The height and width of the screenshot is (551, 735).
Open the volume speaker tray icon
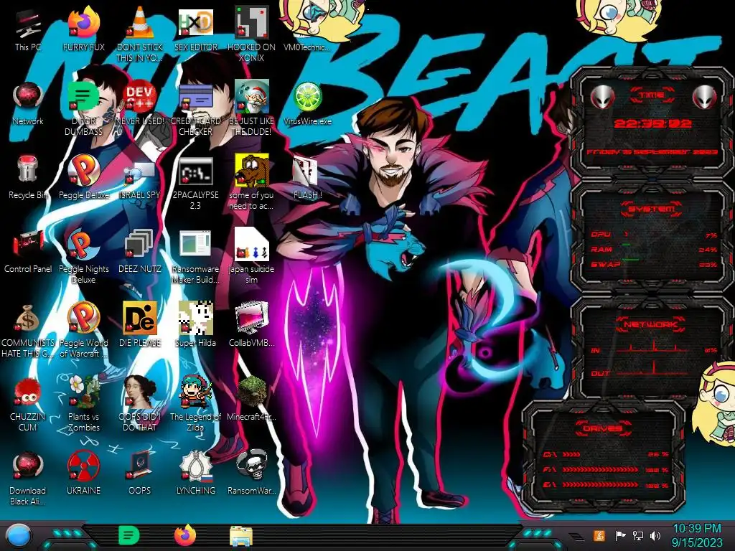point(655,535)
